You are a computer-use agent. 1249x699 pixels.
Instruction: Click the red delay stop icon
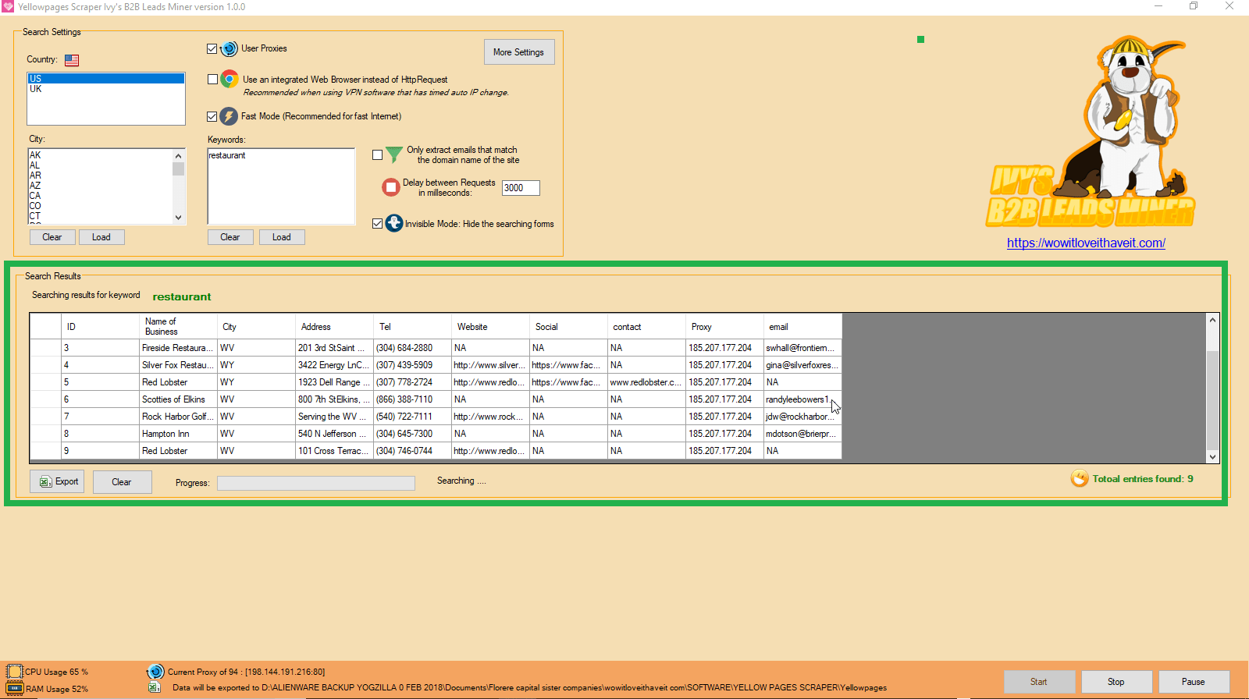click(391, 187)
